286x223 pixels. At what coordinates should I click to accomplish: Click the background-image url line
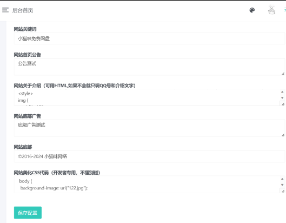click(x=54, y=188)
